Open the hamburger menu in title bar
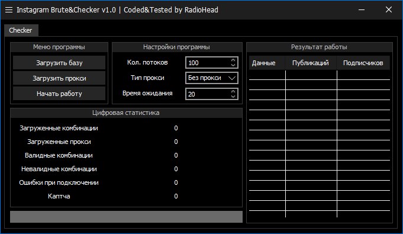 click(9, 10)
